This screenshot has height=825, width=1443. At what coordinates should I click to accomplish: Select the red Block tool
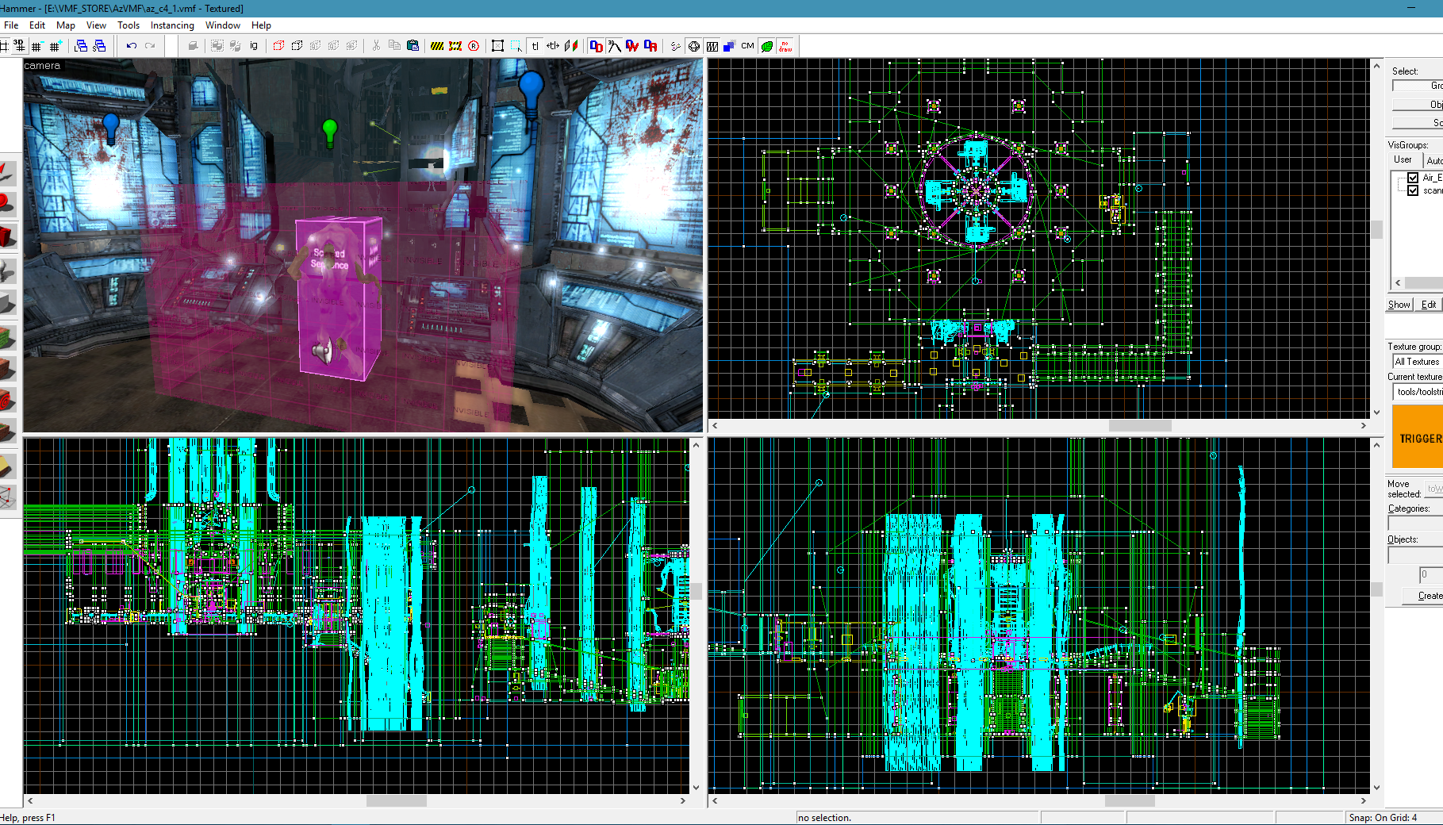8,303
